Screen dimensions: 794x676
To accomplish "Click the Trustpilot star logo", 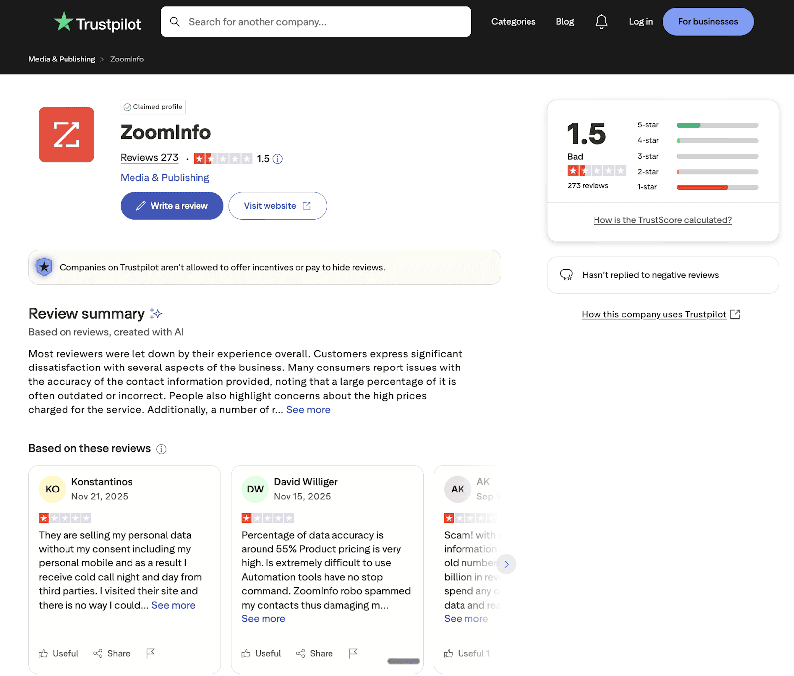I will (x=63, y=21).
